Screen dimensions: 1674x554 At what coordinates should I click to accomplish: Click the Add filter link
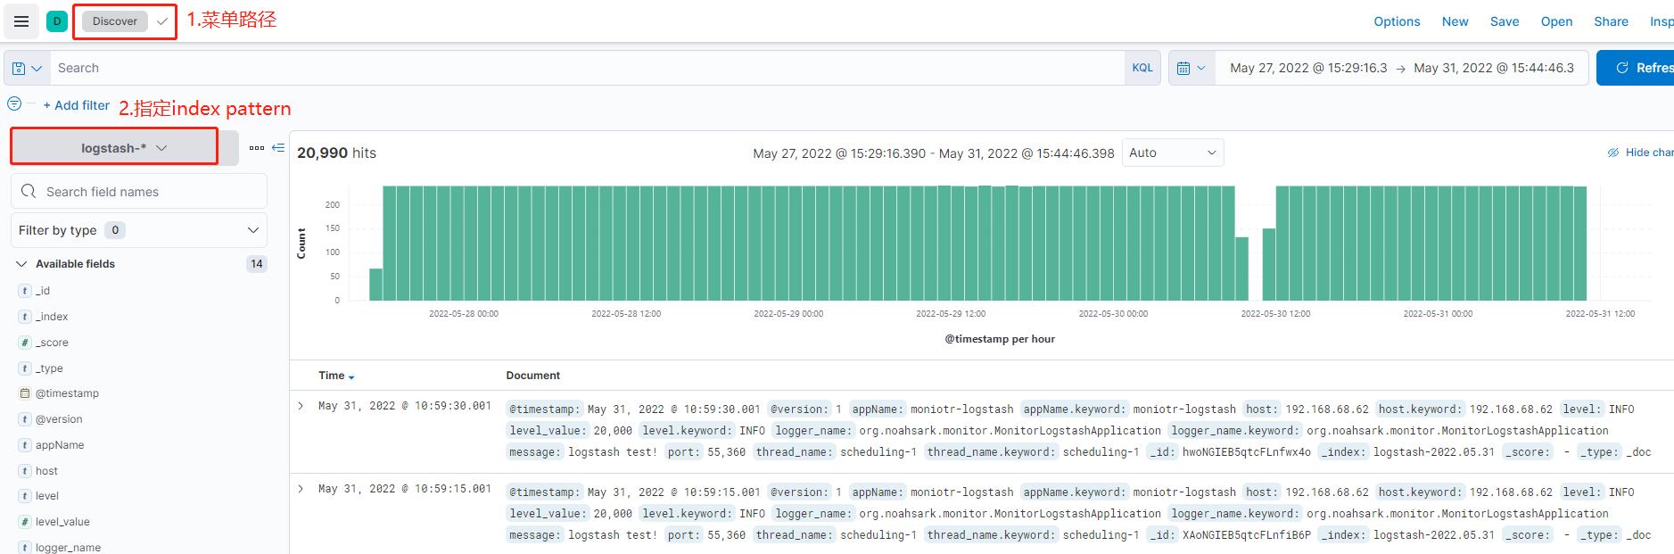tap(77, 105)
